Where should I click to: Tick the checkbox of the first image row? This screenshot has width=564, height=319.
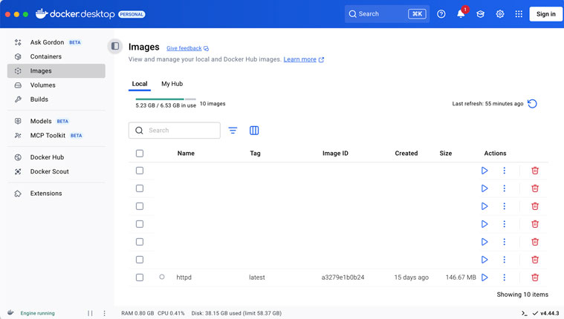click(140, 171)
